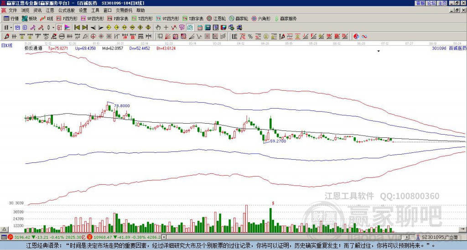Open the 帮助 menu
Screen dimensions: 467x250
[x=140, y=10]
